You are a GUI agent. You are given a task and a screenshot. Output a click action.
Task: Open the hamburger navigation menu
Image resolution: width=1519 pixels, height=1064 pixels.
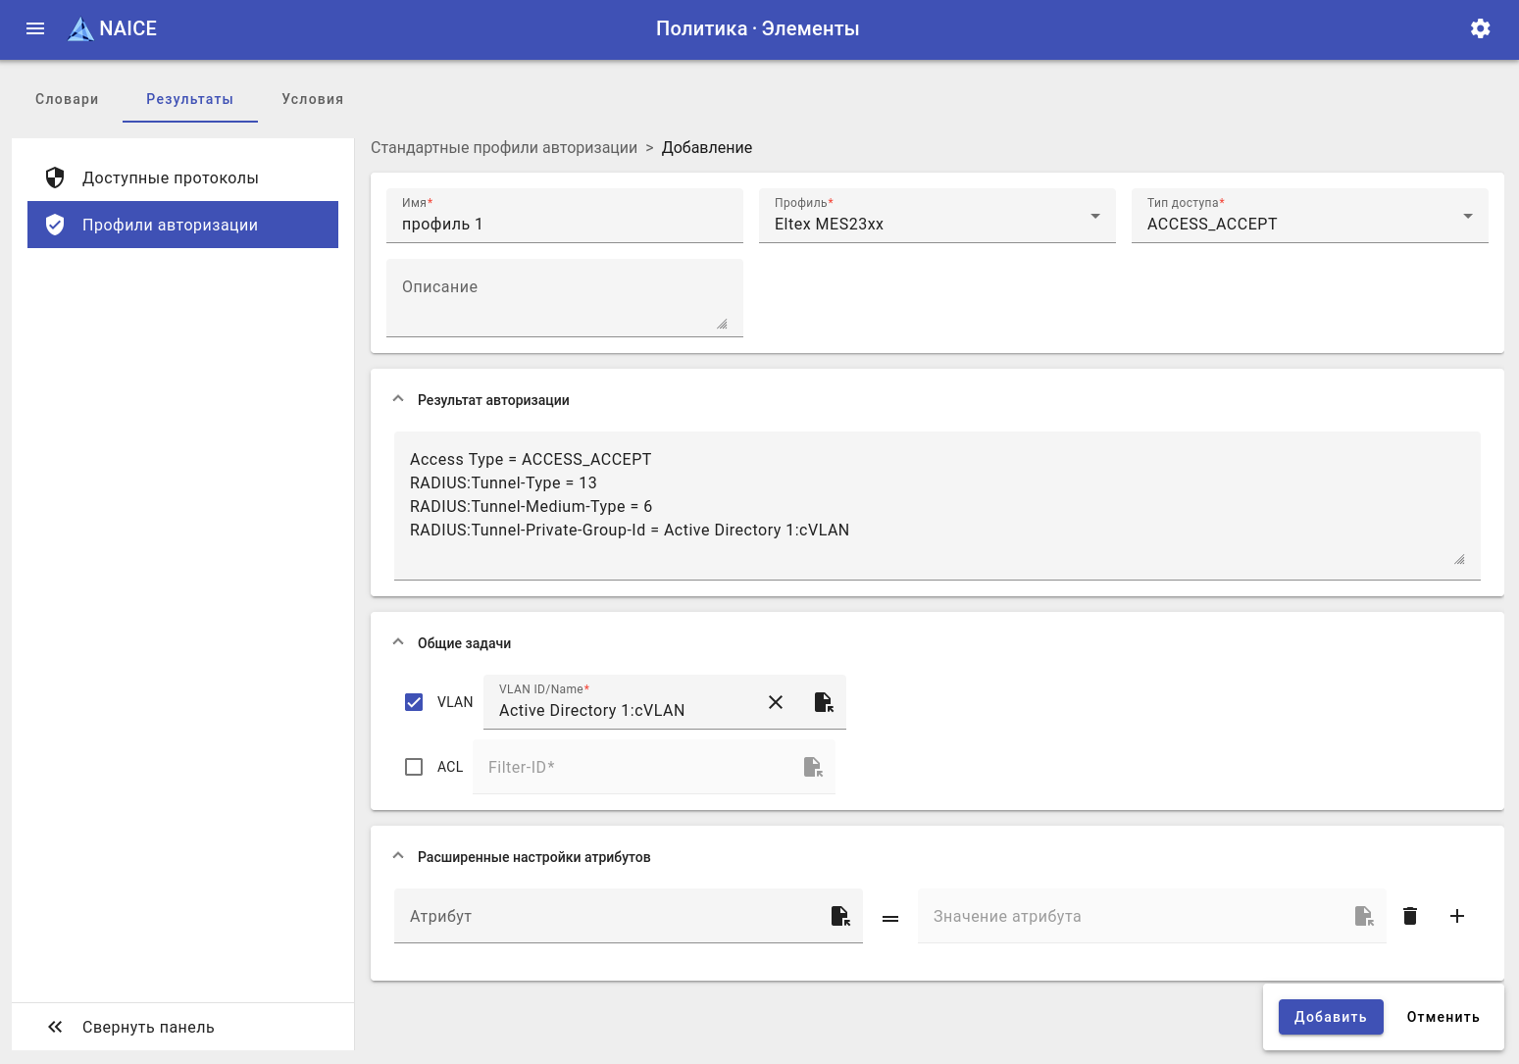point(35,28)
